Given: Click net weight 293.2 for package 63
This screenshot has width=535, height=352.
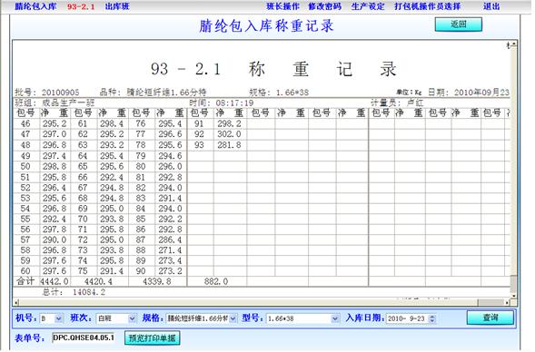Looking at the screenshot, I should coord(112,145).
